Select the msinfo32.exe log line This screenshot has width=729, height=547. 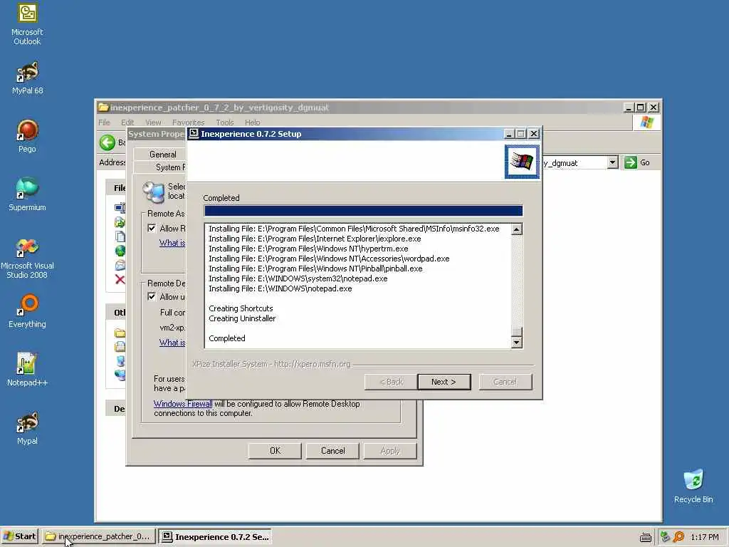click(x=354, y=229)
